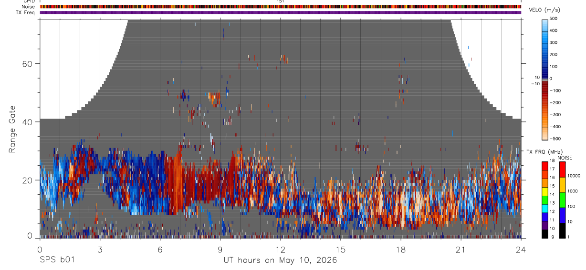
Task: Click the green swatch in NOISE legend
Action: pos(562,200)
